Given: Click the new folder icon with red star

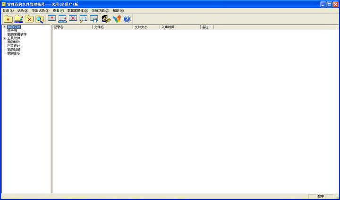Looking at the screenshot, I should [8, 19].
